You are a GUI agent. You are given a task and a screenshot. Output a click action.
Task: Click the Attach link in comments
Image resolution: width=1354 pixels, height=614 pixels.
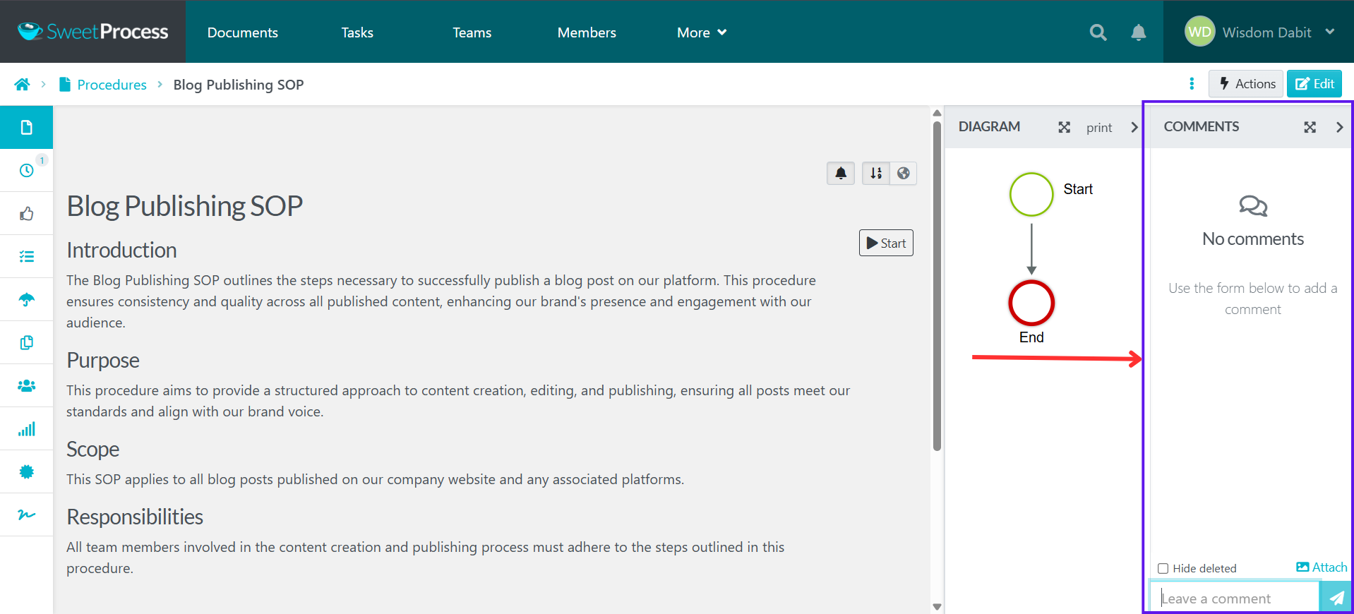1322,567
